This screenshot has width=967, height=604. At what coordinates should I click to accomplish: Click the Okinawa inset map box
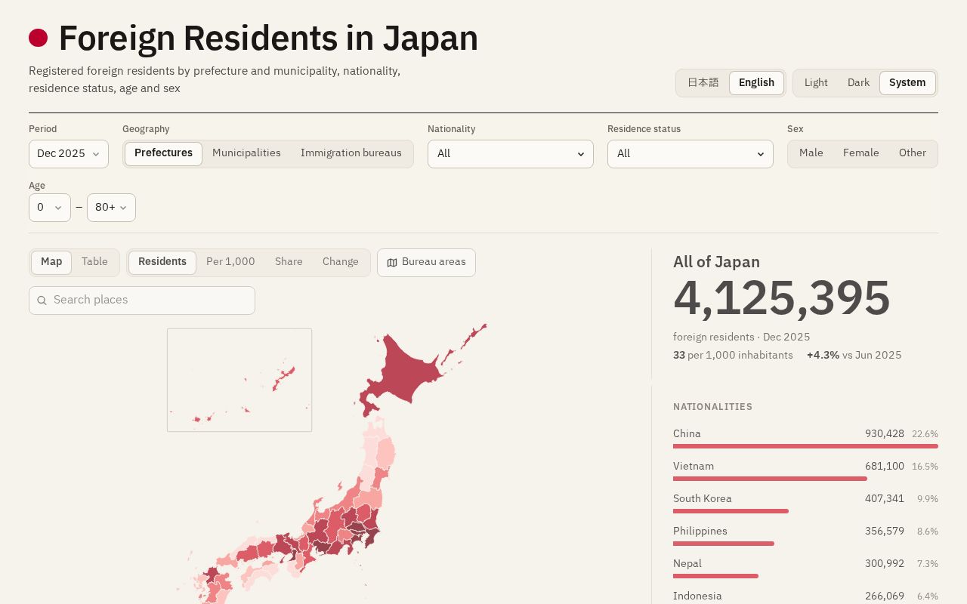click(x=239, y=380)
